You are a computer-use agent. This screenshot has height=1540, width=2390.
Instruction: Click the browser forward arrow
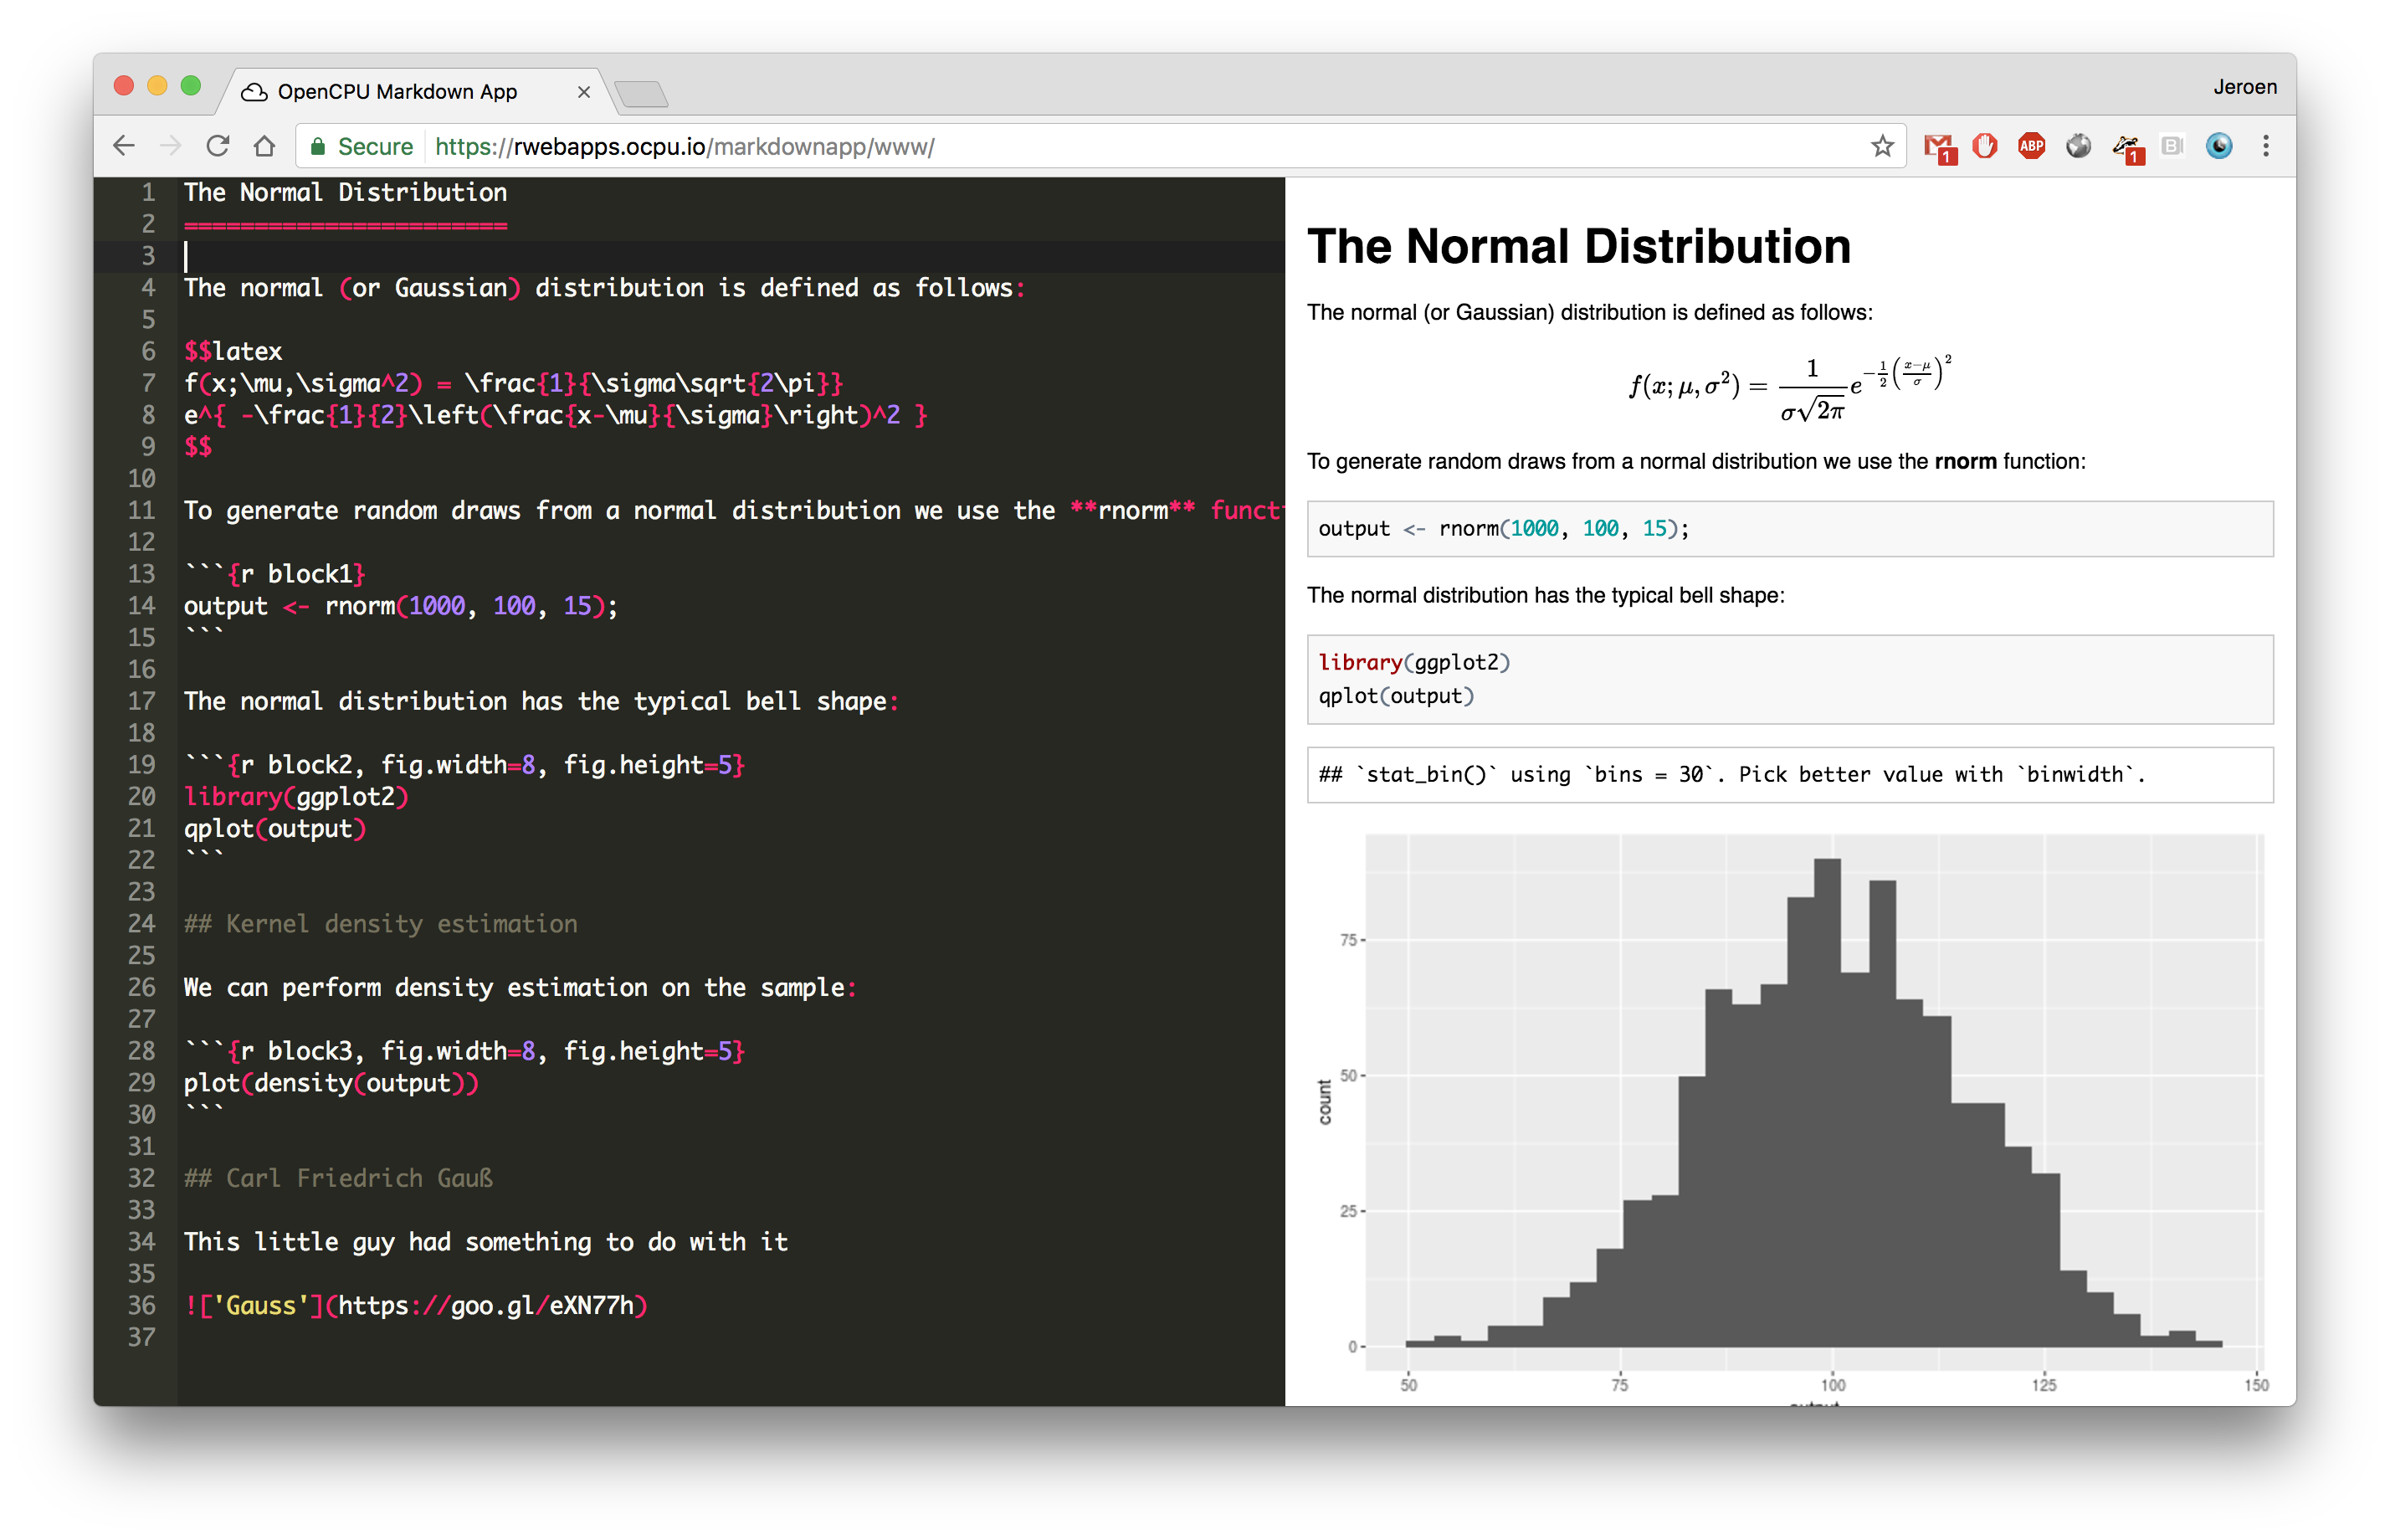pos(171,146)
